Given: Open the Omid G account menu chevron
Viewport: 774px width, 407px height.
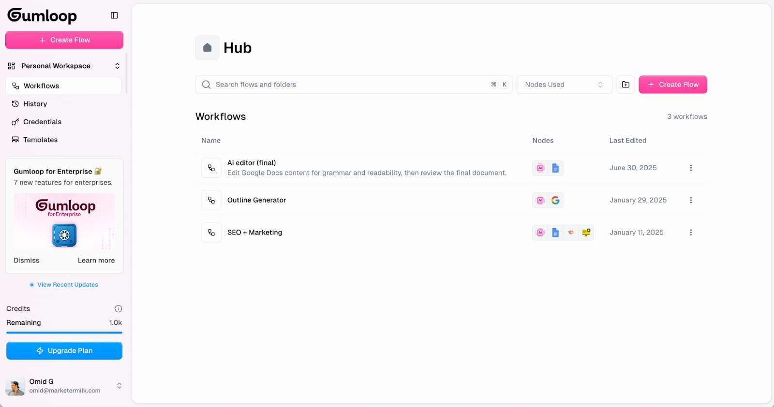Looking at the screenshot, I should click(x=119, y=386).
